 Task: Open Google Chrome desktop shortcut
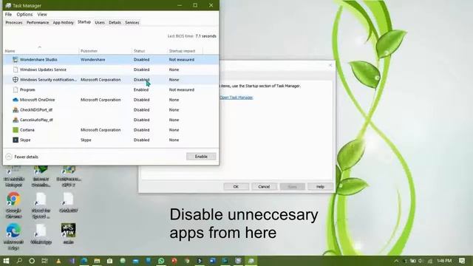13,205
